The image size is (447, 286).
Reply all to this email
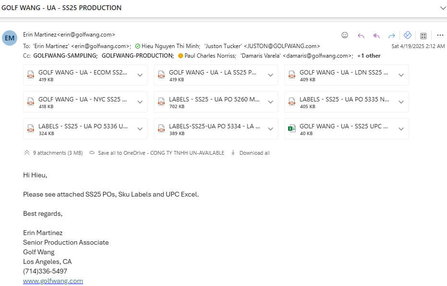pyautogui.click(x=376, y=36)
